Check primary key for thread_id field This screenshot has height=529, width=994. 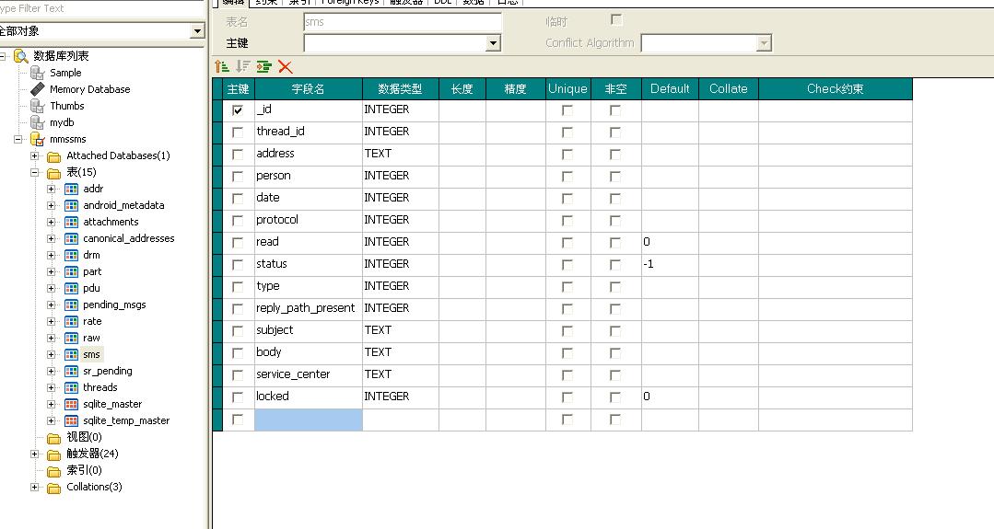238,132
